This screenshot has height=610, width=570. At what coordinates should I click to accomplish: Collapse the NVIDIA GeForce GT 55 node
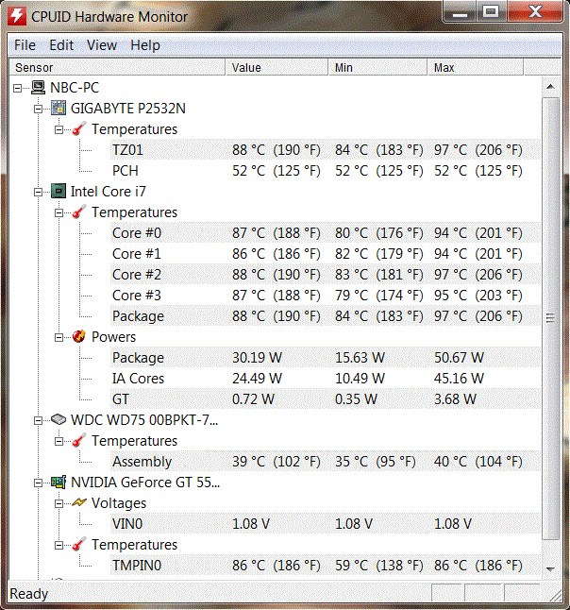pos(38,483)
